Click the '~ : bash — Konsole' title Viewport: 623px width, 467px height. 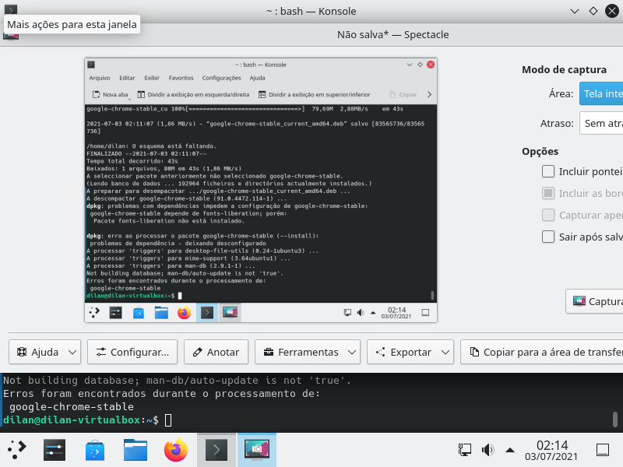[x=311, y=11]
